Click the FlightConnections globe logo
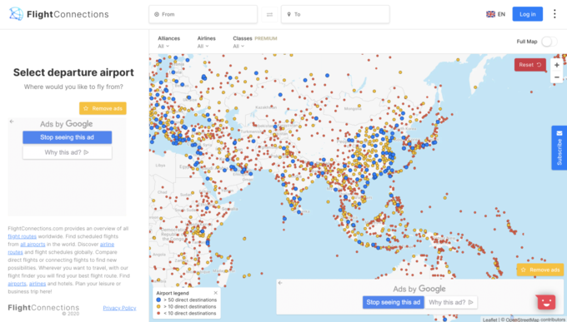Viewport: 567px width, 322px height. (x=16, y=14)
